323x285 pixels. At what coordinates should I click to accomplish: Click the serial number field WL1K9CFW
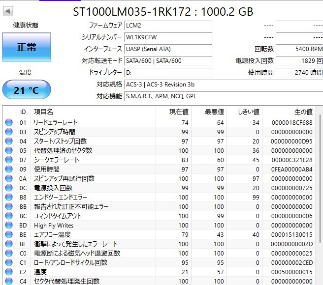click(x=168, y=37)
